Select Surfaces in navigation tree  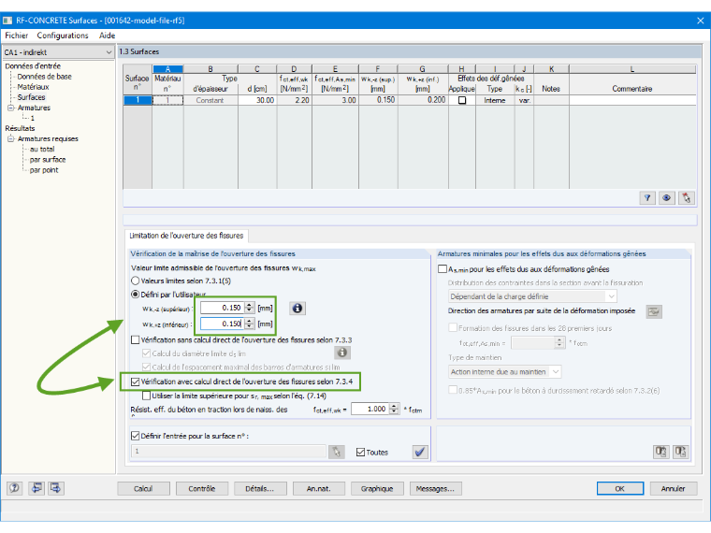coord(31,97)
